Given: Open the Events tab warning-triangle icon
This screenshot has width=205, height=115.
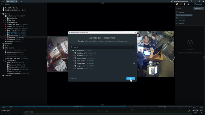Looking at the screenshot, I should click(x=188, y=4).
